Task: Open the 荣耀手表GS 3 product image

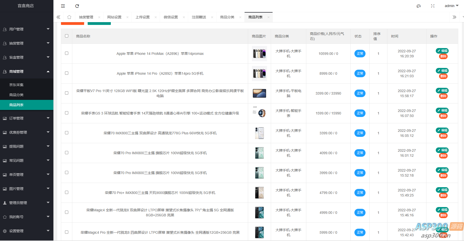Action: coord(259,113)
